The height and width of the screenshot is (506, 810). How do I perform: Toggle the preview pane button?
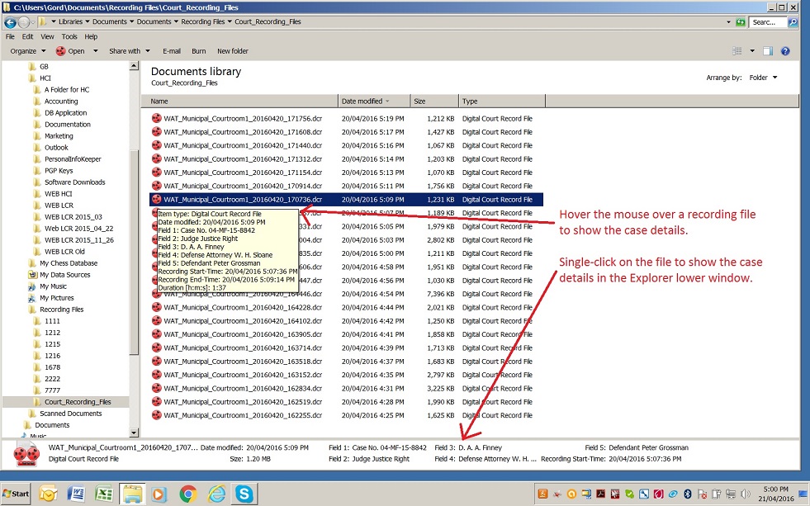[x=767, y=51]
